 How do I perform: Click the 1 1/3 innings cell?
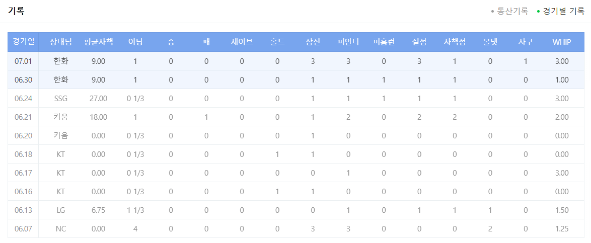pos(135,210)
